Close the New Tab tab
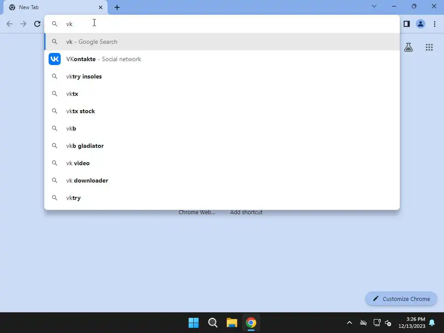Screen dimensions: 444x333 [101, 7]
